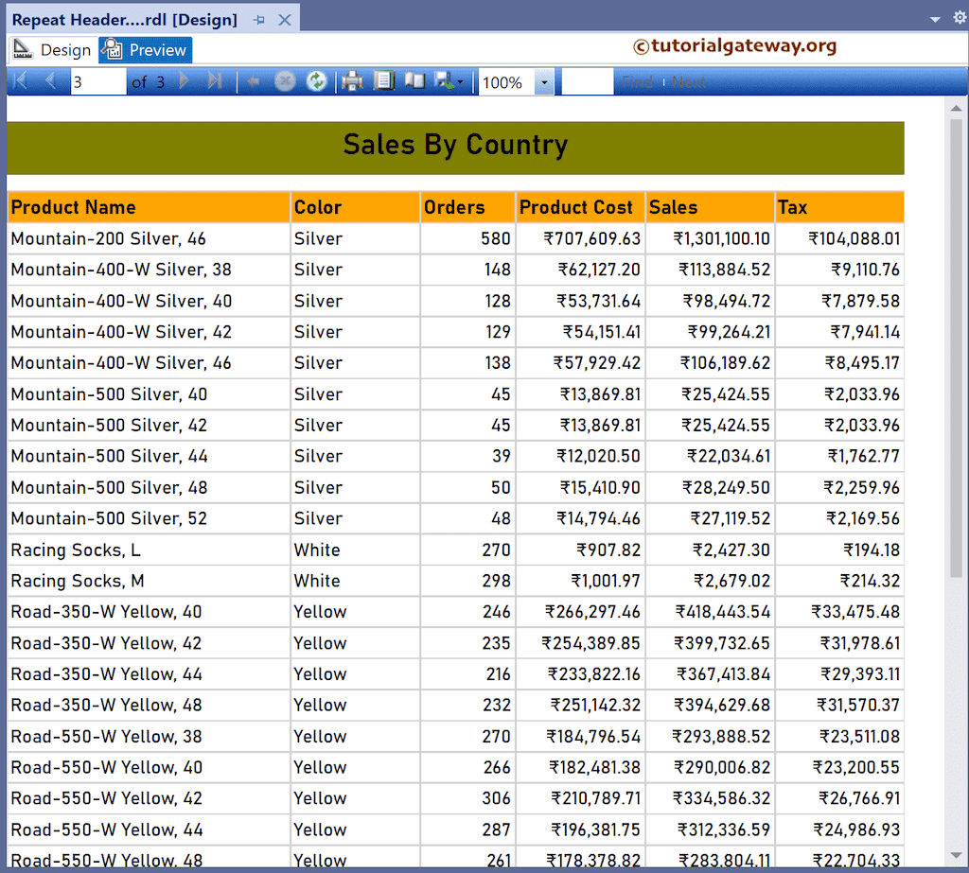Go to the previous report page

(51, 82)
